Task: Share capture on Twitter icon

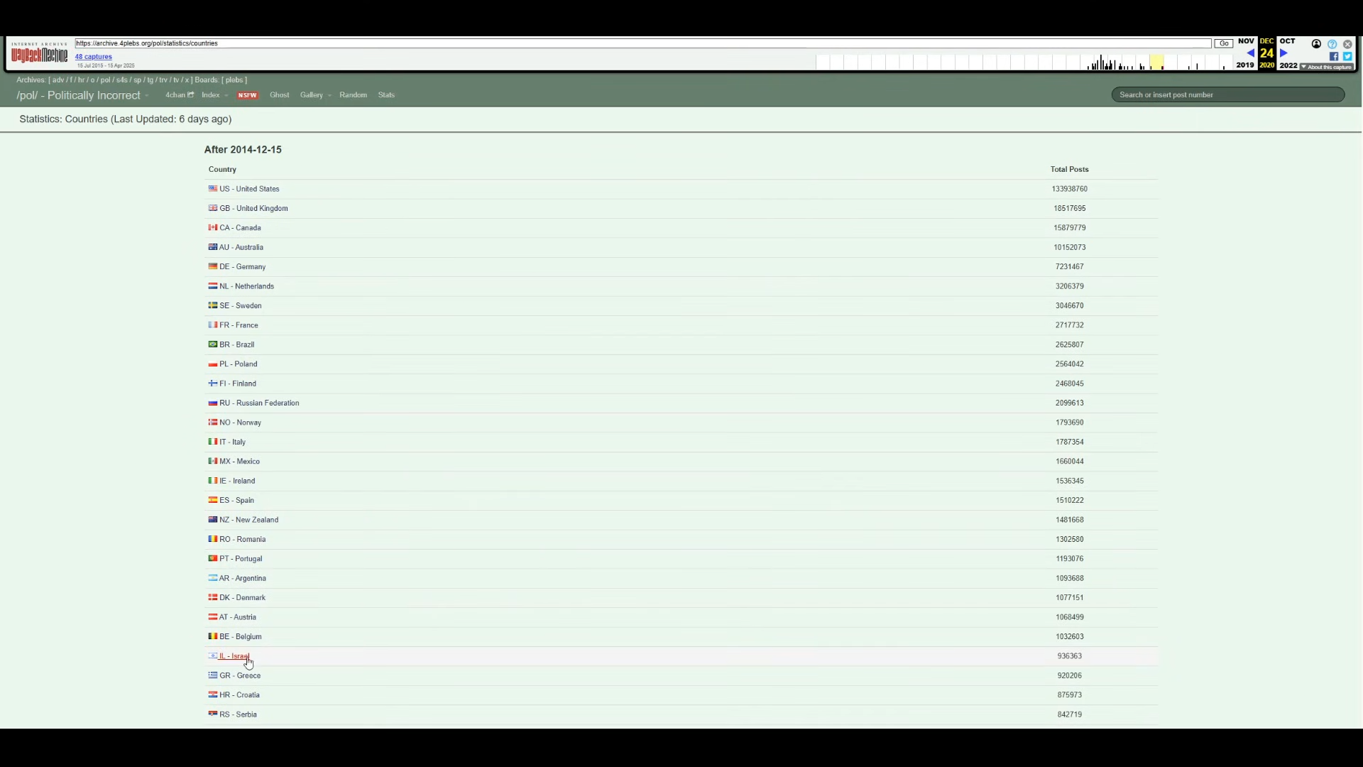Action: click(1347, 57)
